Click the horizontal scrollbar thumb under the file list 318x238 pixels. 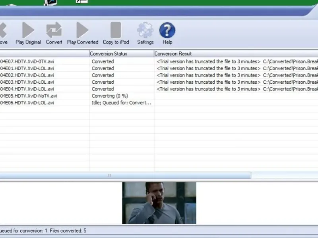coord(125,175)
